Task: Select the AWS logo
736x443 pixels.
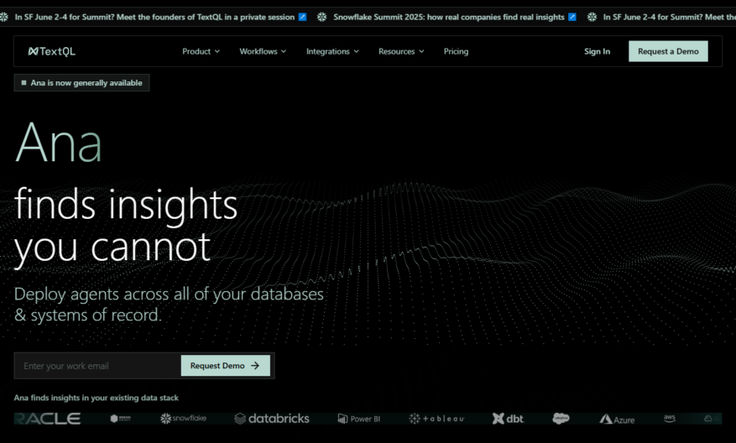Action: [670, 418]
